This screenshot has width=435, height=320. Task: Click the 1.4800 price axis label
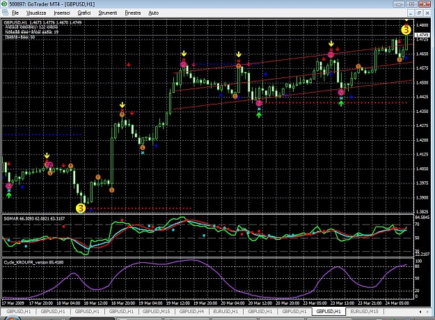(422, 25)
